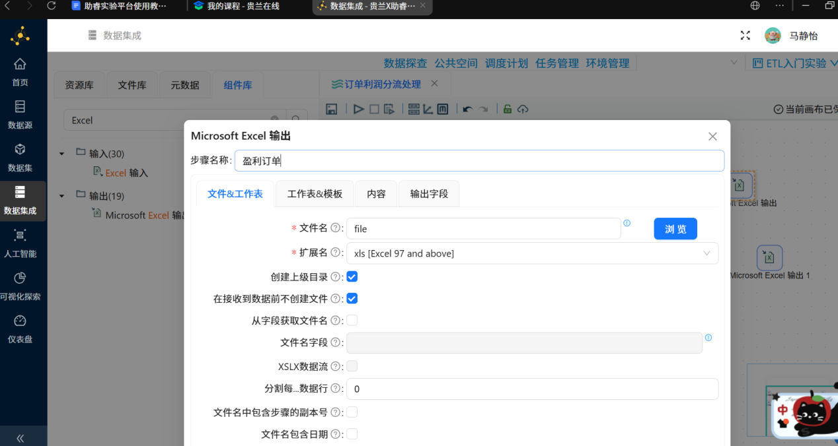Click the stop square icon in canvas toolbar

pos(374,109)
